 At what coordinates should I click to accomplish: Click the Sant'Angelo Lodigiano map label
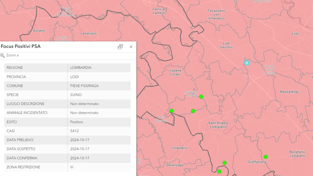point(218,125)
